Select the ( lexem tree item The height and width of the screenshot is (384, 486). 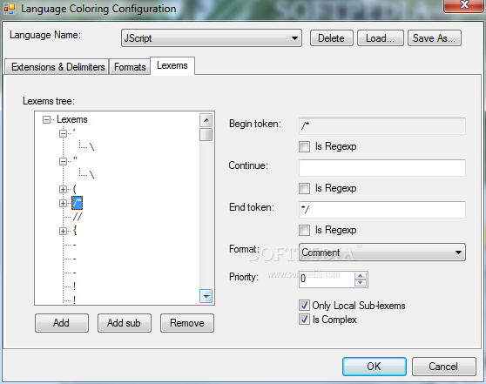(75, 189)
